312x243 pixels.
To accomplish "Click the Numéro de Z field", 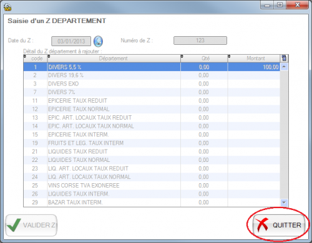I will coord(200,40).
